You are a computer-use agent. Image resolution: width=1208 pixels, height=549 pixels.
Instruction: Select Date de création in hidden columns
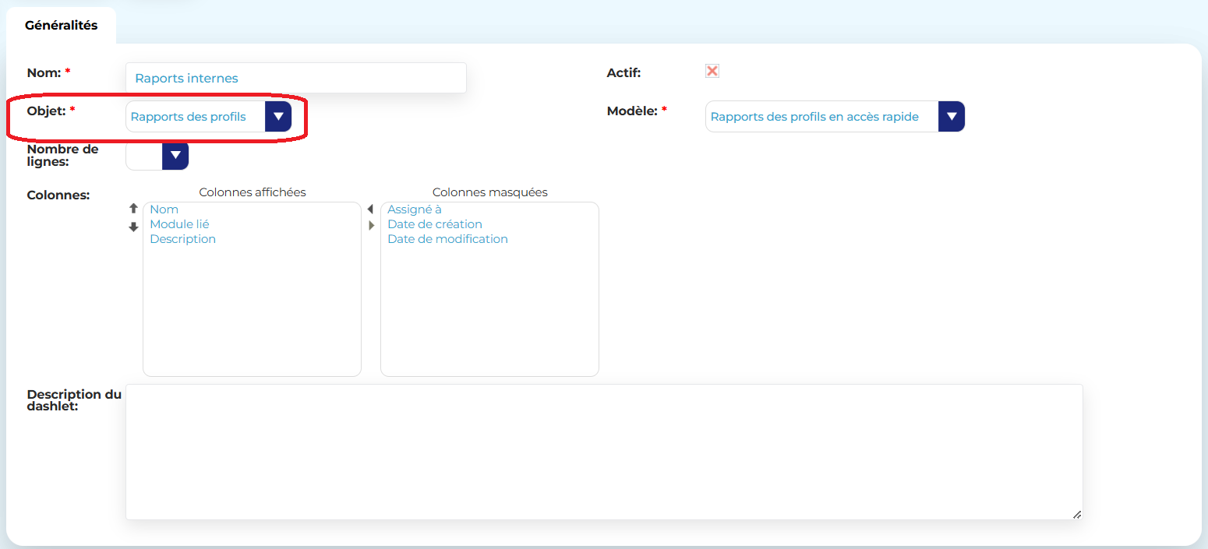click(x=434, y=224)
